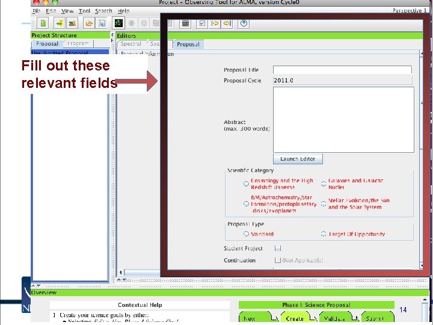Click the Proposal Cycle field showing 2011.0

click(342, 81)
